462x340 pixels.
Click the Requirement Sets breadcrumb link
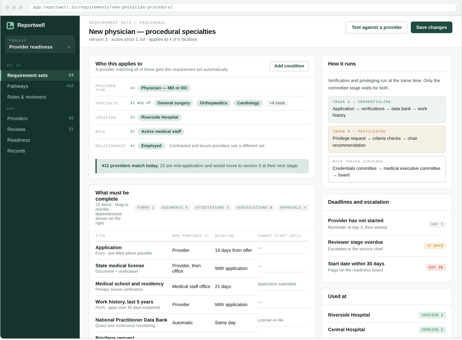point(110,23)
